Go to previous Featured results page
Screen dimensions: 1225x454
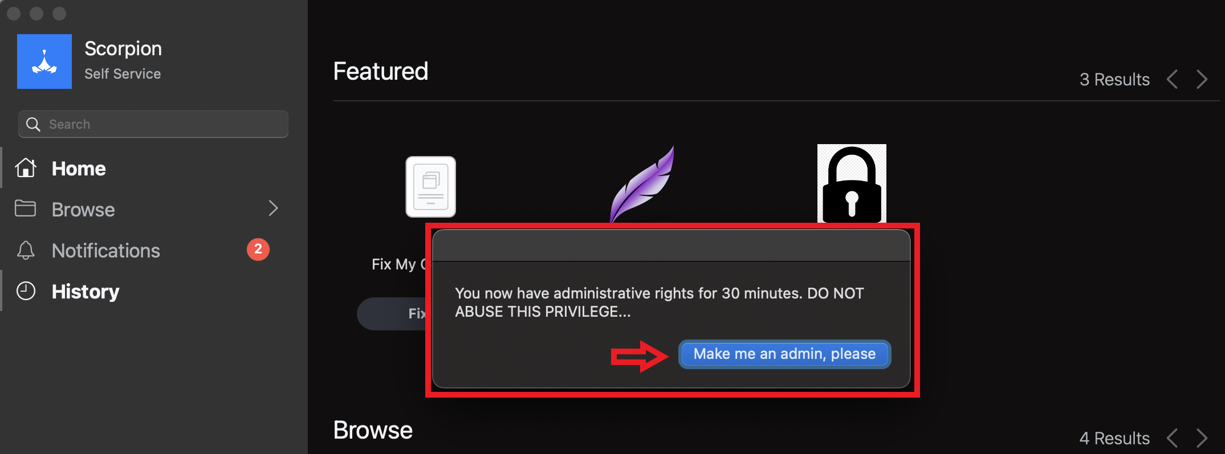point(1172,79)
